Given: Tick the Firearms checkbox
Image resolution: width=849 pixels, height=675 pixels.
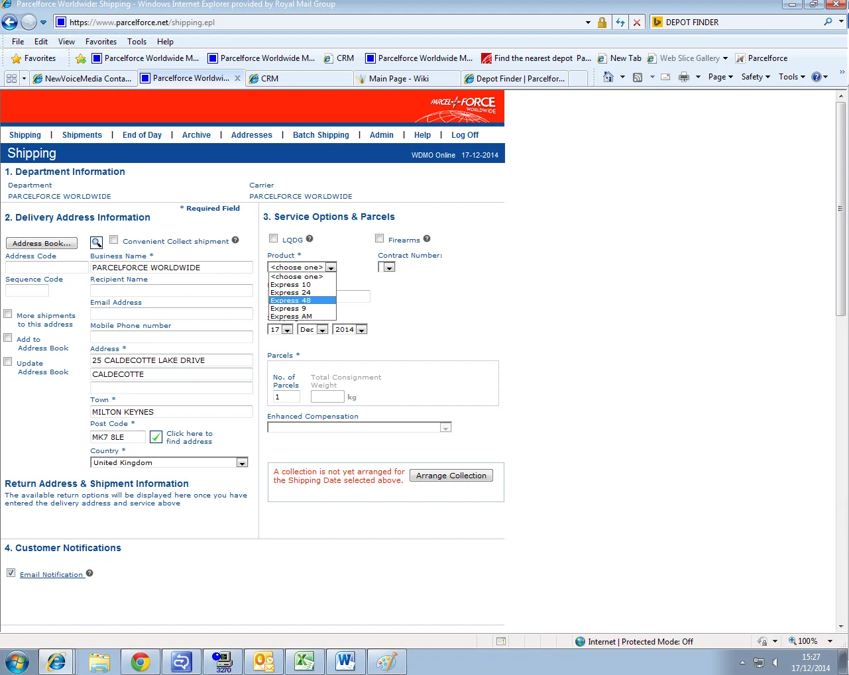Looking at the screenshot, I should coord(380,238).
